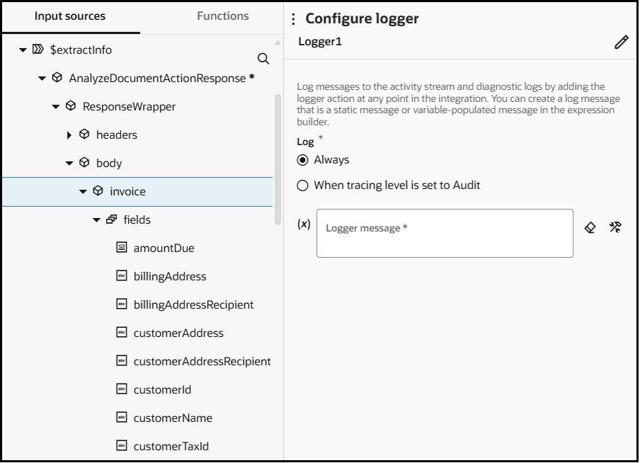Click the number type icon beside amountDue
Viewport: 640px width, 463px height.
point(122,247)
